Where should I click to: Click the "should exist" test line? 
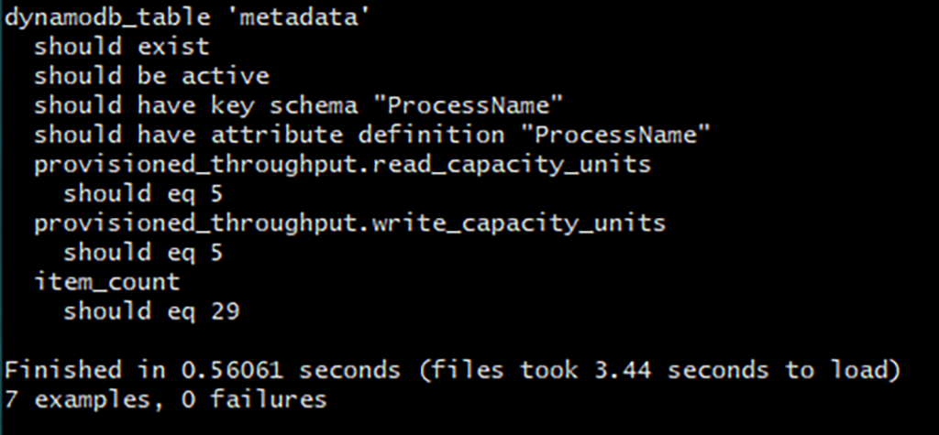point(122,46)
